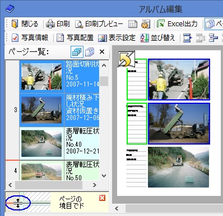Click the grayed-out frame removal icon
Image resolution: width=223 pixels, height=216 pixels.
pyautogui.click(x=201, y=38)
